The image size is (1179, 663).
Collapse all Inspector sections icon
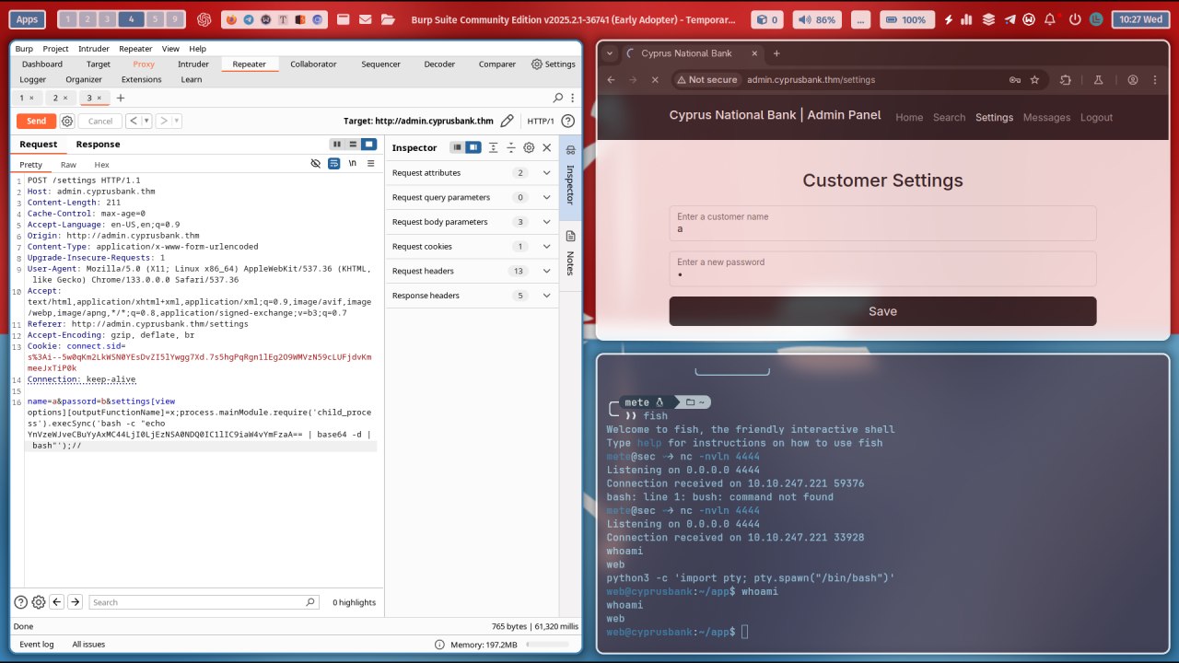[x=511, y=147]
